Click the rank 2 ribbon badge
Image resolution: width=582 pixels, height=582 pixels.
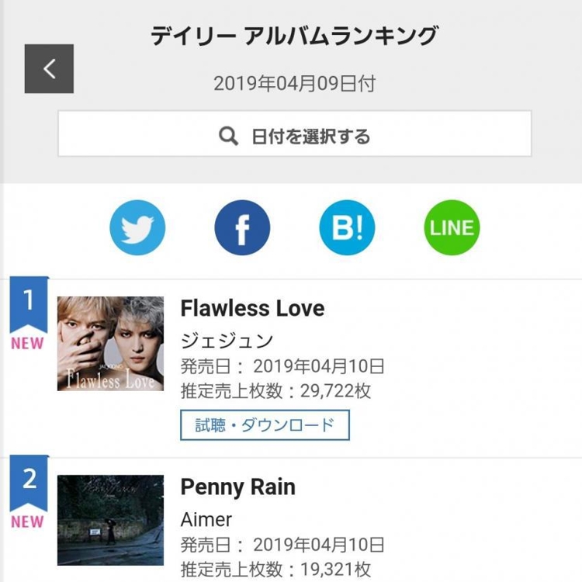tap(29, 480)
